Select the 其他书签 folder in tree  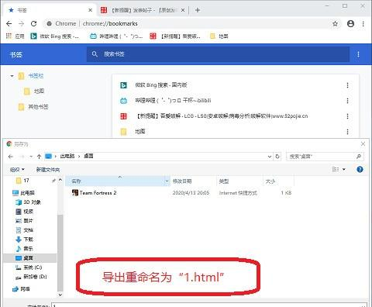[33, 107]
